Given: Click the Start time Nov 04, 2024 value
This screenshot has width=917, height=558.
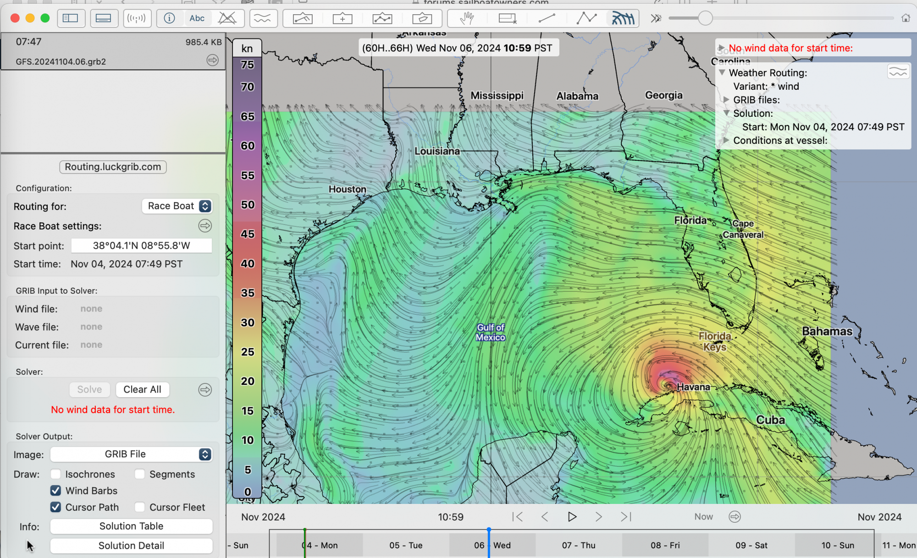Looking at the screenshot, I should click(127, 264).
